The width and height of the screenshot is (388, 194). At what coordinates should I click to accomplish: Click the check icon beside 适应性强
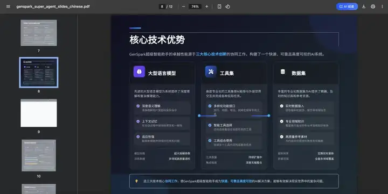(x=138, y=136)
